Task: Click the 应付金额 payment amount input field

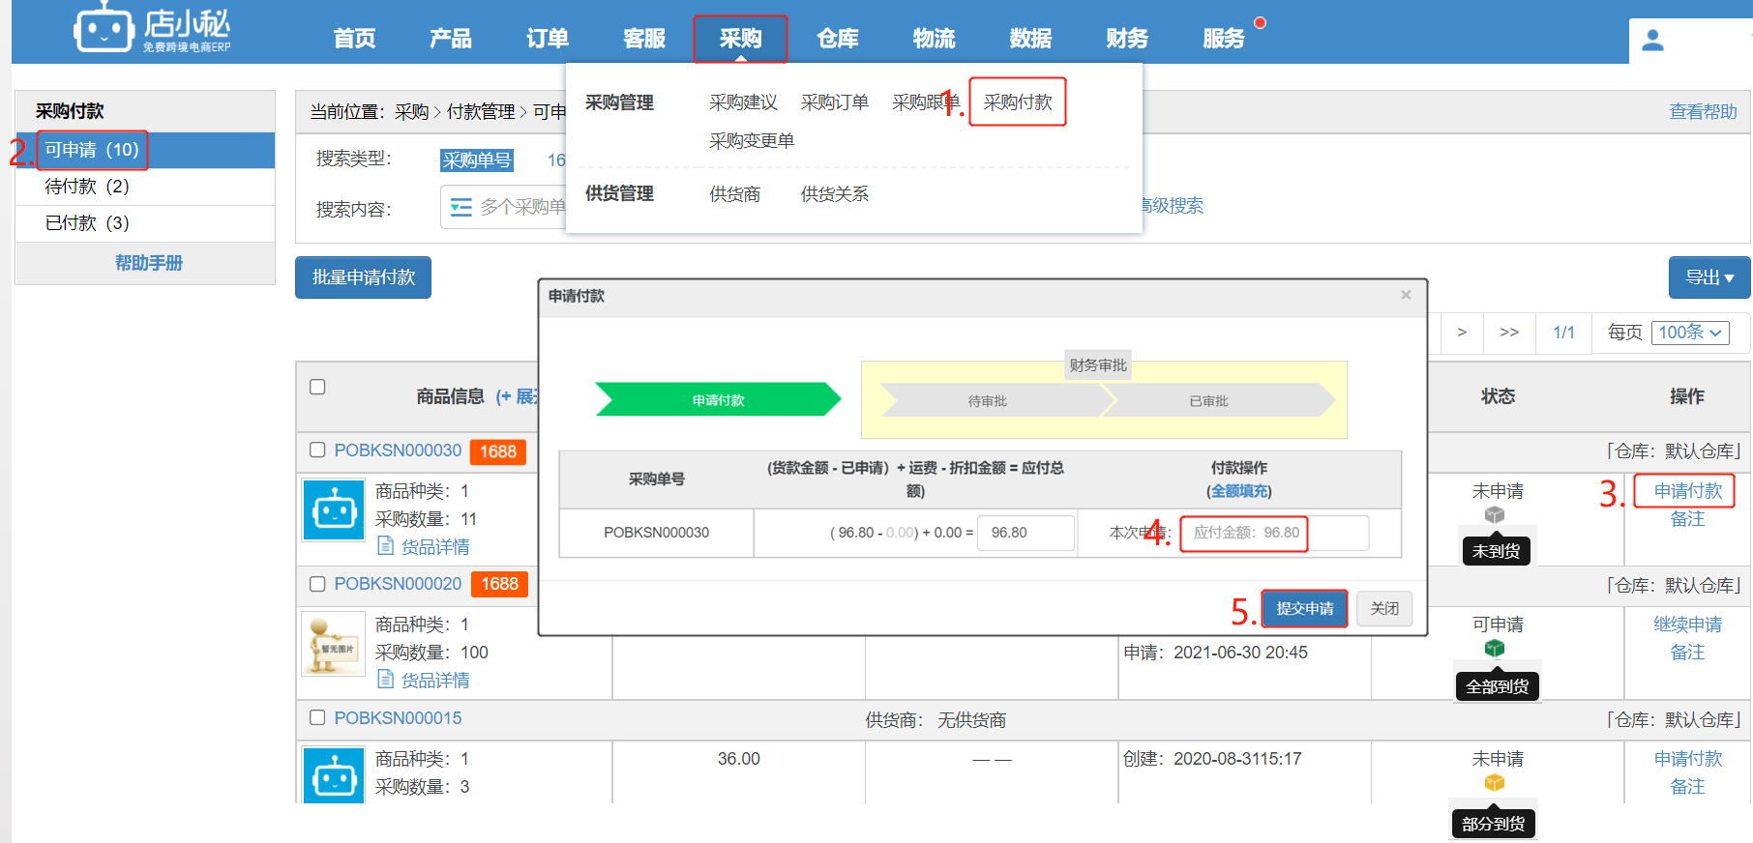Action: coord(1274,533)
